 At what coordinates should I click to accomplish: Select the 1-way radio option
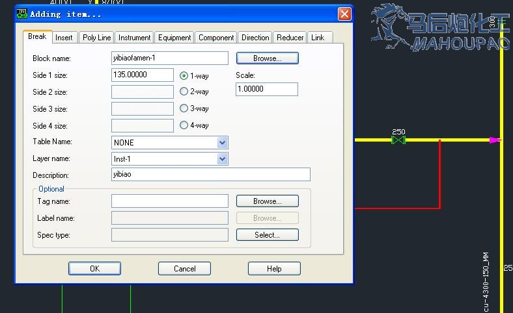coord(184,75)
